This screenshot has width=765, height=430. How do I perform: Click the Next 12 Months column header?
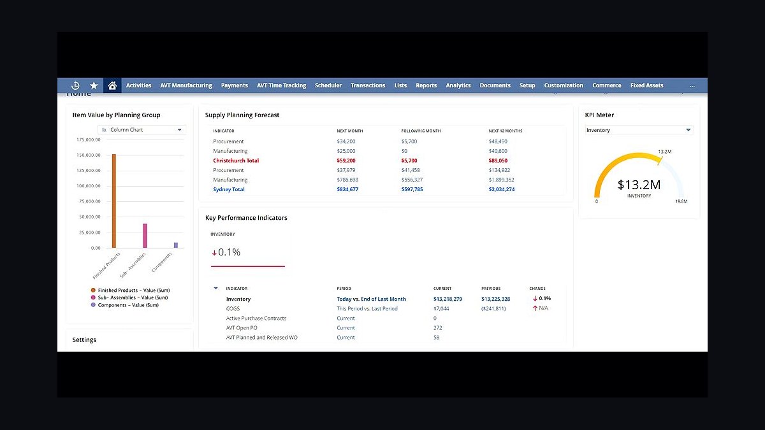[506, 131]
